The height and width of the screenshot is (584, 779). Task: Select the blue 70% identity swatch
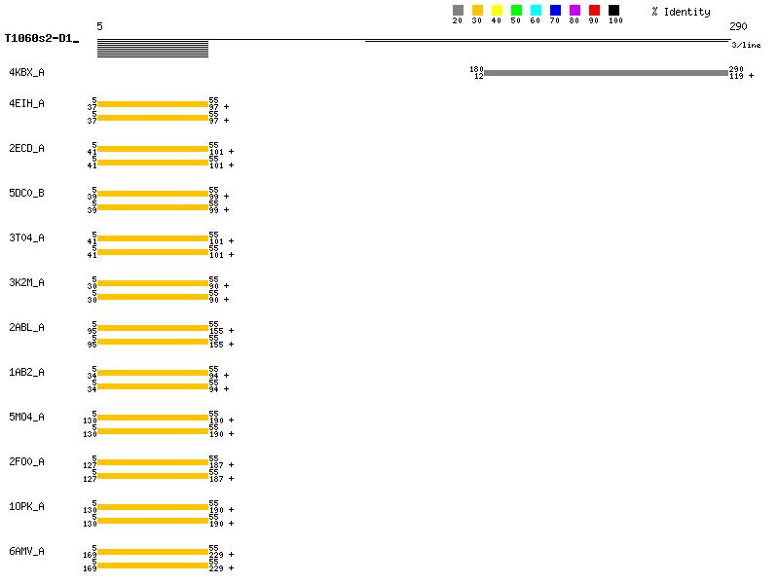pyautogui.click(x=555, y=11)
